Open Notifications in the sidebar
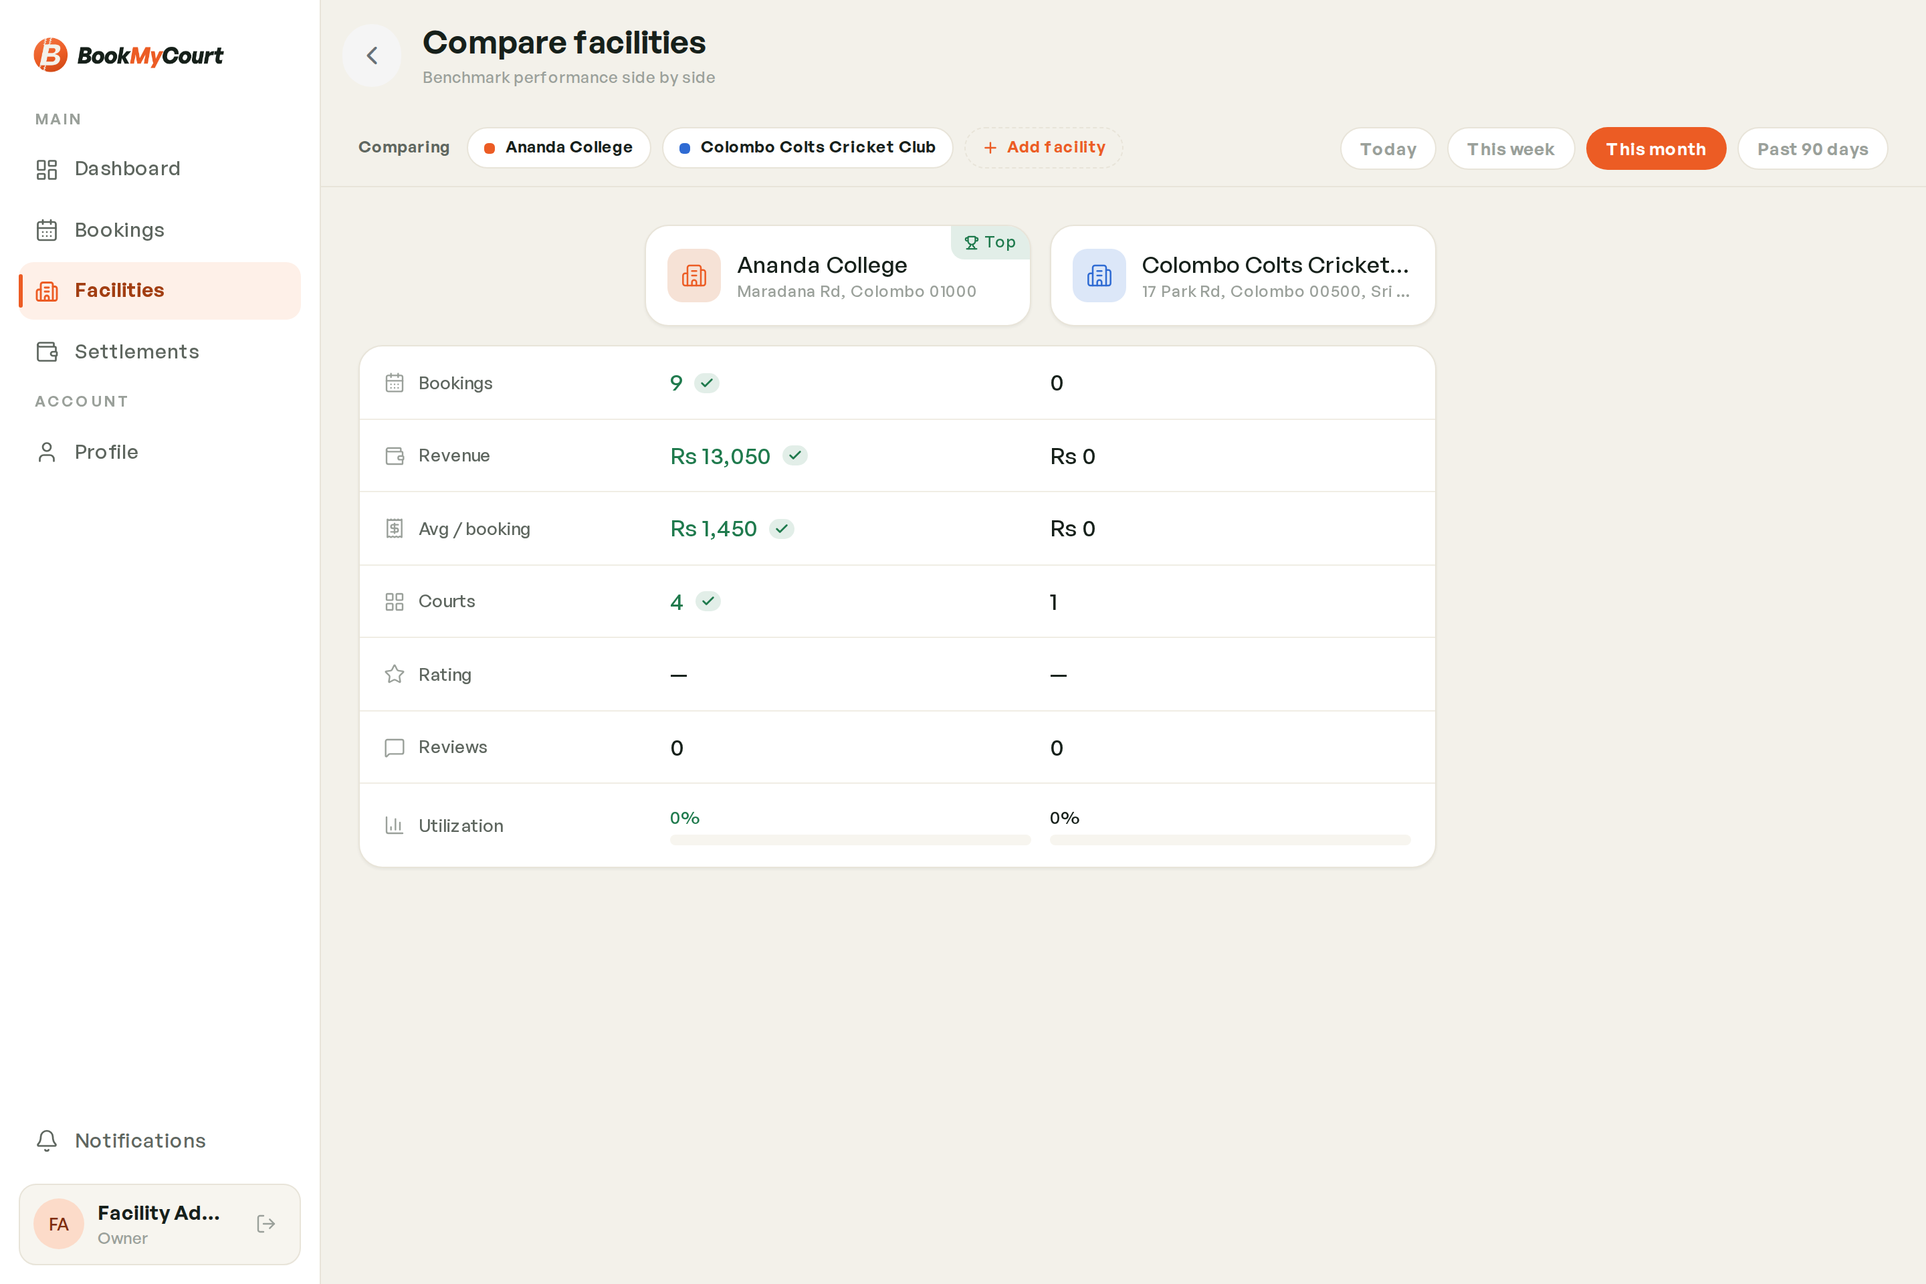1926x1284 pixels. coord(160,1141)
